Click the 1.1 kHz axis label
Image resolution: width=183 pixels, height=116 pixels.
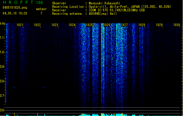pyautogui.click(x=2, y=38)
